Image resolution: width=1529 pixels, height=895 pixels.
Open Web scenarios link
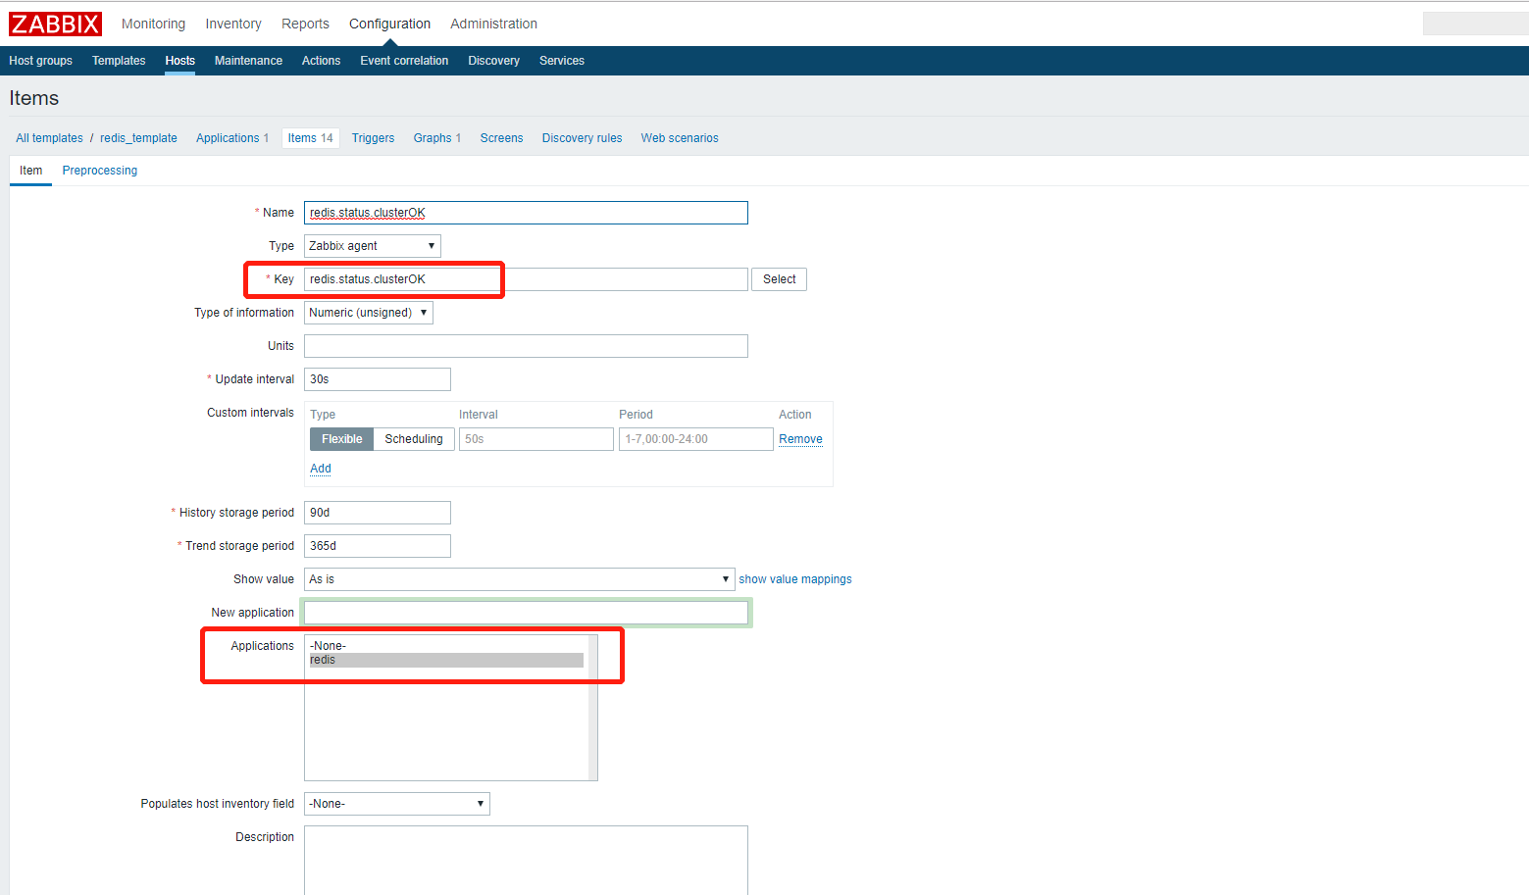(x=680, y=138)
